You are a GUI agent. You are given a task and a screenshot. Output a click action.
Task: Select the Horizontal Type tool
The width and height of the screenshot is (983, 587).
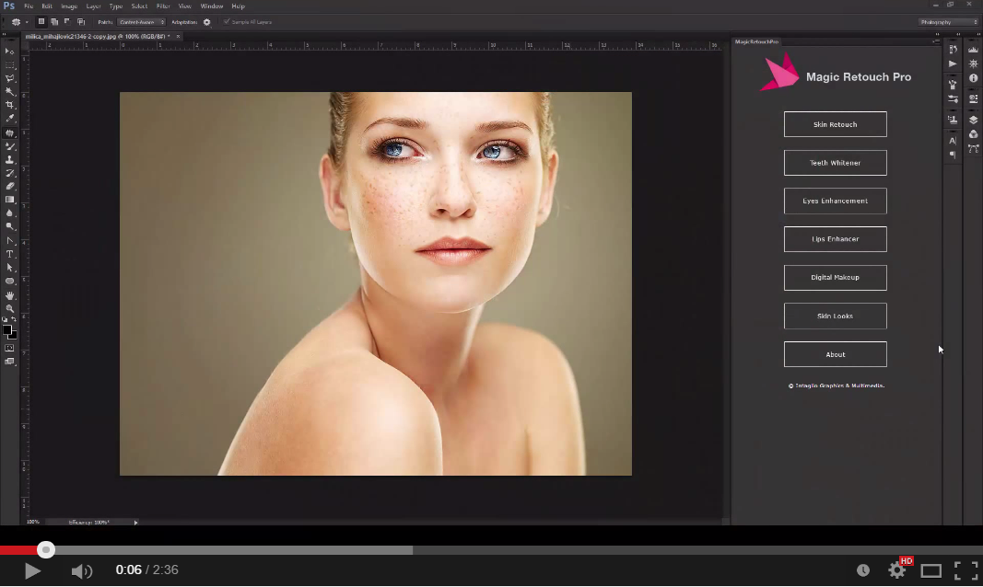pos(10,253)
